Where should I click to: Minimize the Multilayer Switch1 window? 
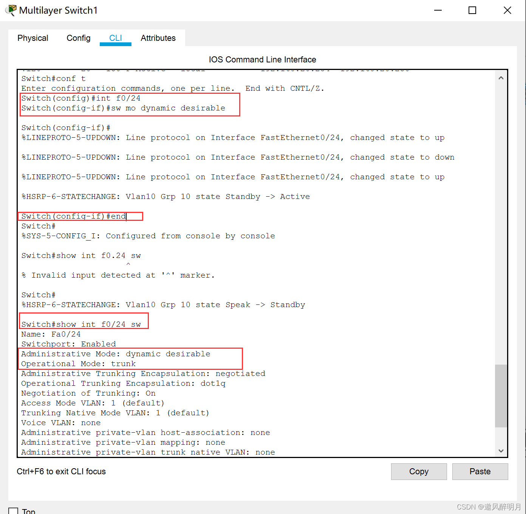coord(438,10)
